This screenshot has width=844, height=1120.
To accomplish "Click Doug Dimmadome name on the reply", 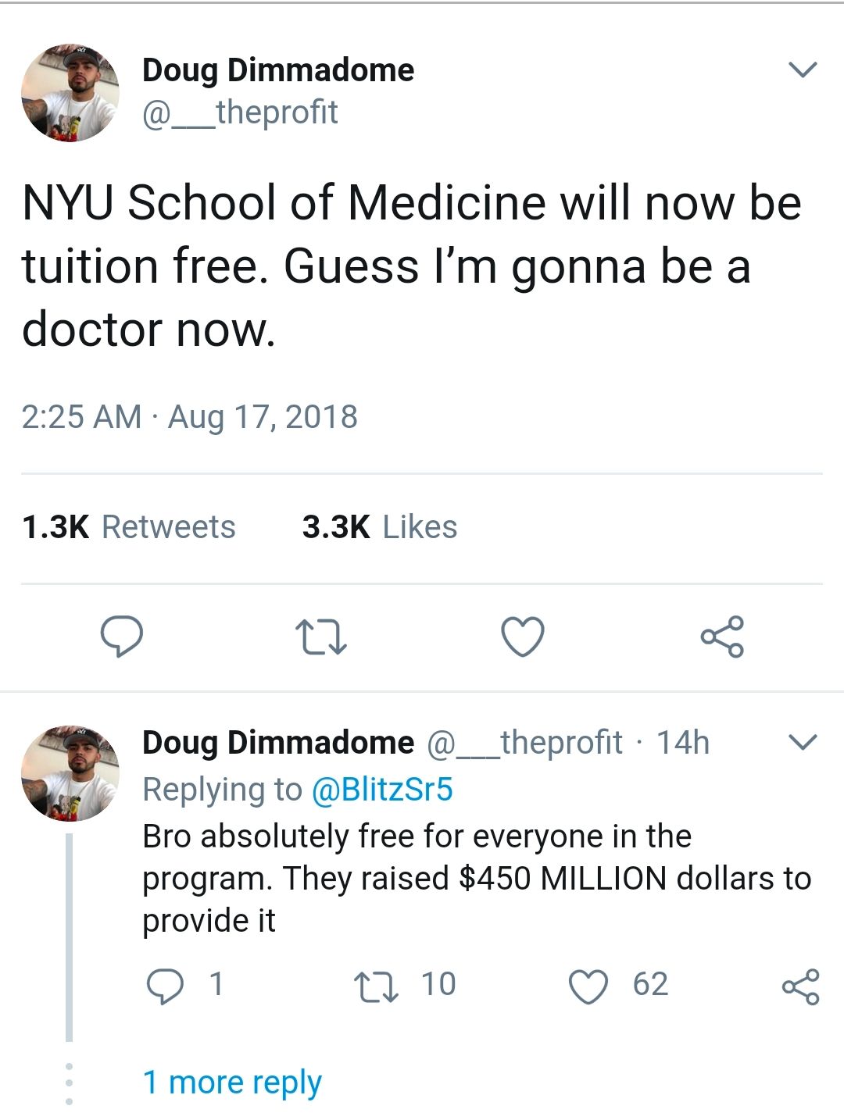I will coord(277,742).
